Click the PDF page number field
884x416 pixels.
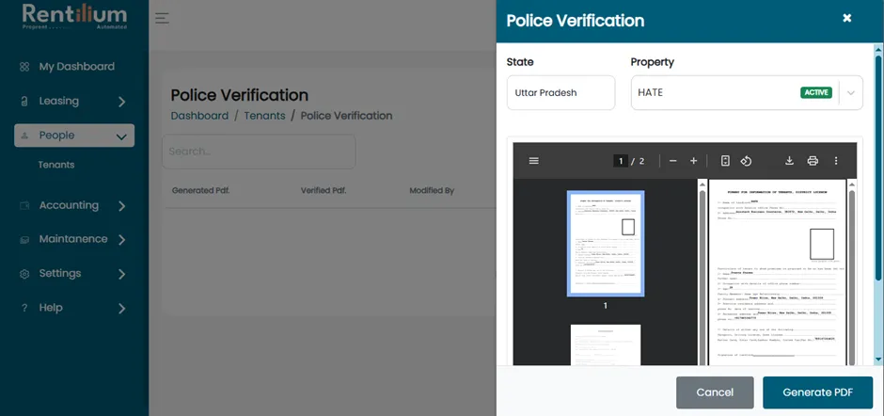(621, 162)
